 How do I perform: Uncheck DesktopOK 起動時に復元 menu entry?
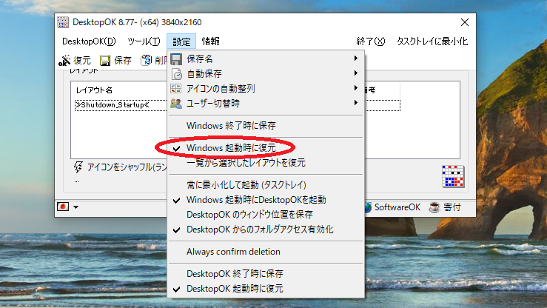point(266,289)
